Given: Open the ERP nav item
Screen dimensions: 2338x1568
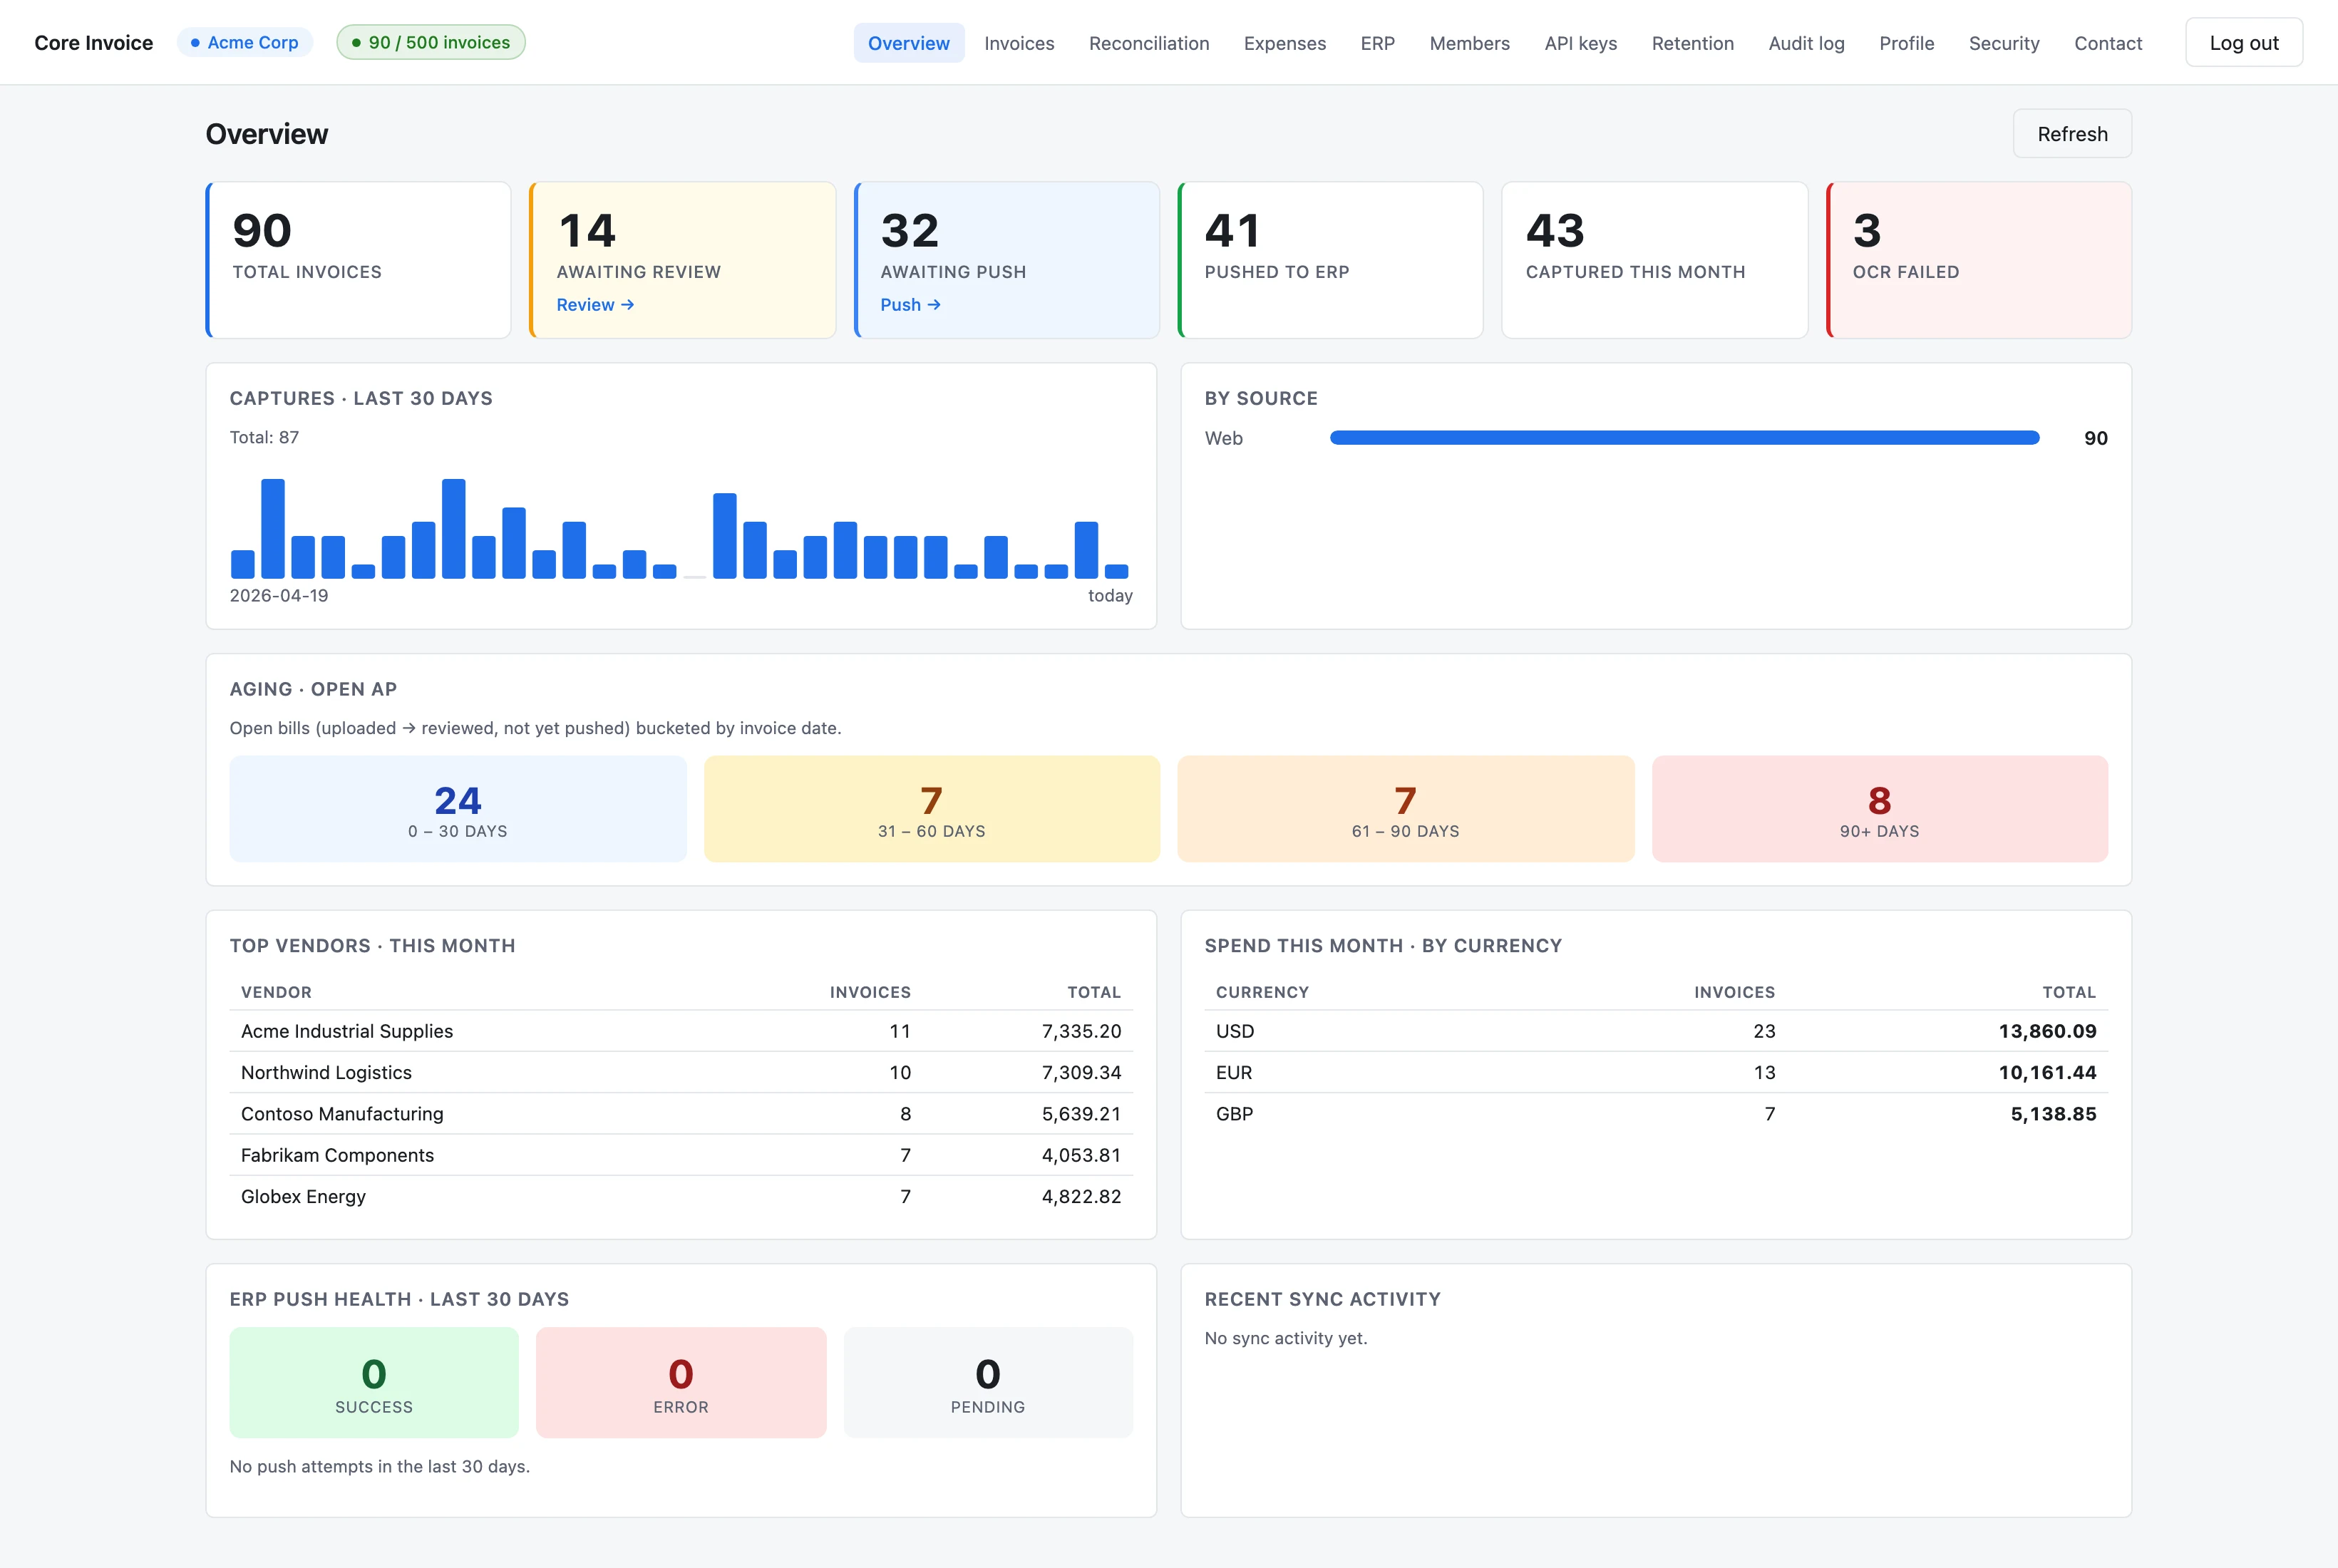Looking at the screenshot, I should click(x=1377, y=43).
